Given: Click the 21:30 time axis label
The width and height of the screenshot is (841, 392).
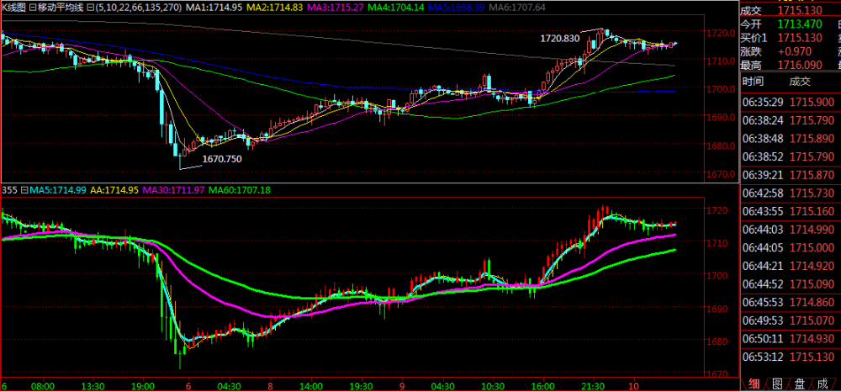Looking at the screenshot, I should (593, 385).
